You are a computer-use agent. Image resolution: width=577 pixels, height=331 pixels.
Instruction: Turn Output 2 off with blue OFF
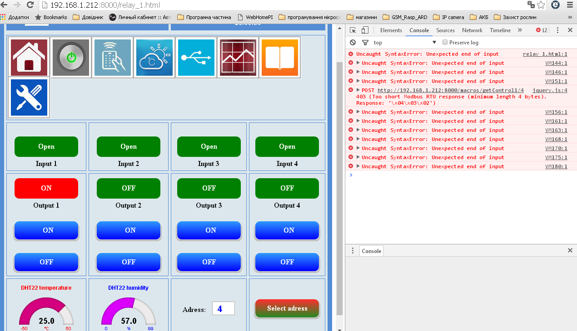129,262
